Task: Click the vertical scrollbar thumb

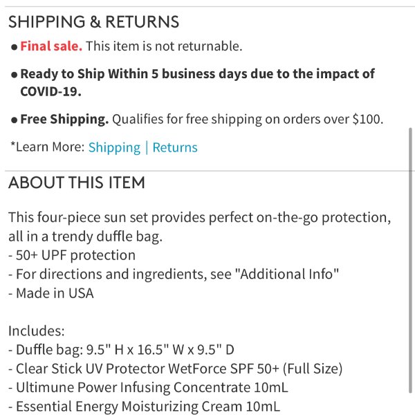Action: coord(410,261)
